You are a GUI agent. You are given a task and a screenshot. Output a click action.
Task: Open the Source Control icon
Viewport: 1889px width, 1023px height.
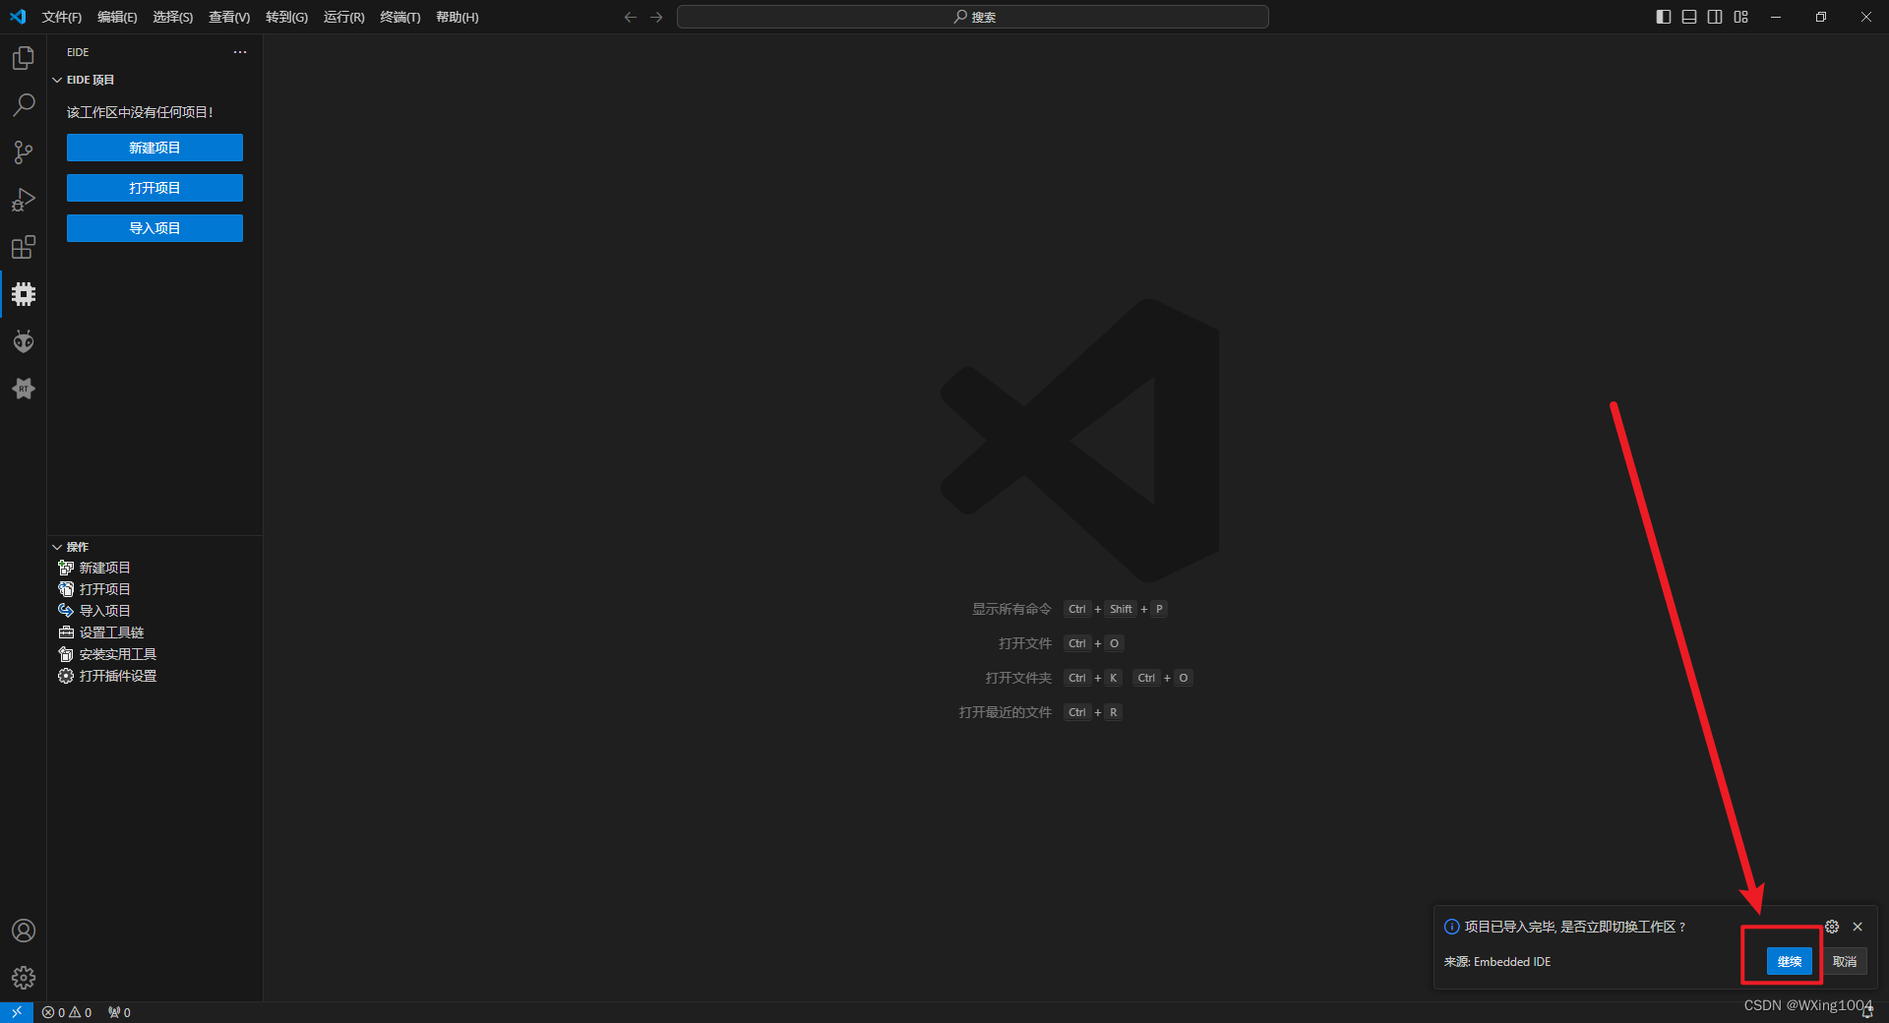pos(23,152)
